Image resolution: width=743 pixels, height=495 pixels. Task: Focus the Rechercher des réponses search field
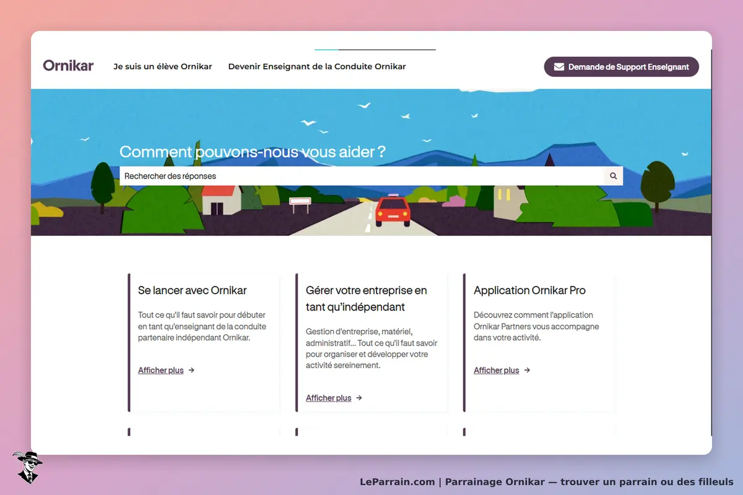(362, 176)
